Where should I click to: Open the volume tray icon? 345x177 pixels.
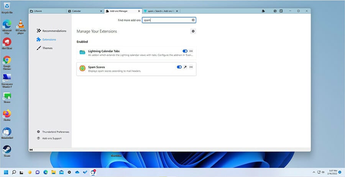click(x=323, y=172)
